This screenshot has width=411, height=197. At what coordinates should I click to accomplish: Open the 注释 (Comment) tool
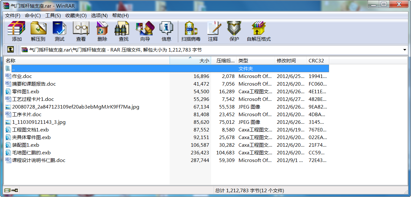pos(213,31)
